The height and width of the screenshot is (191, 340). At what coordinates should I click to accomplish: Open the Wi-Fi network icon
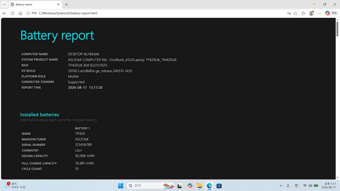click(x=305, y=186)
